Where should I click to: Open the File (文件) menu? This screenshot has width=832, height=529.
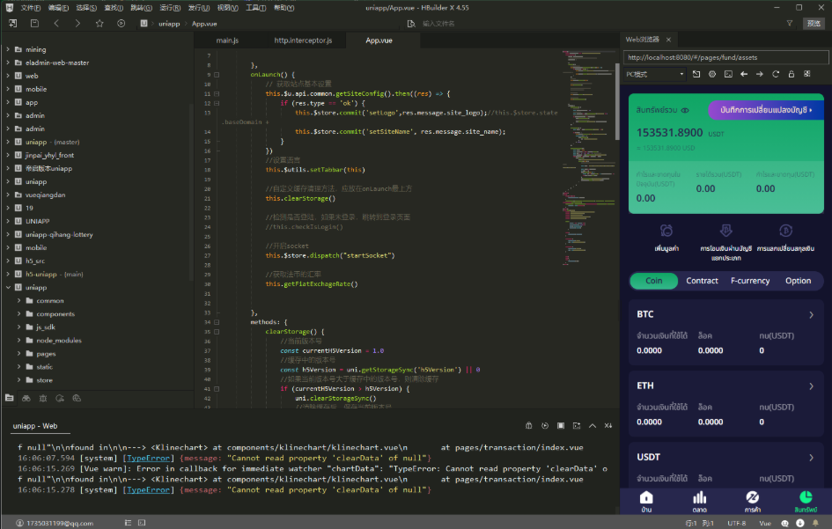30,8
